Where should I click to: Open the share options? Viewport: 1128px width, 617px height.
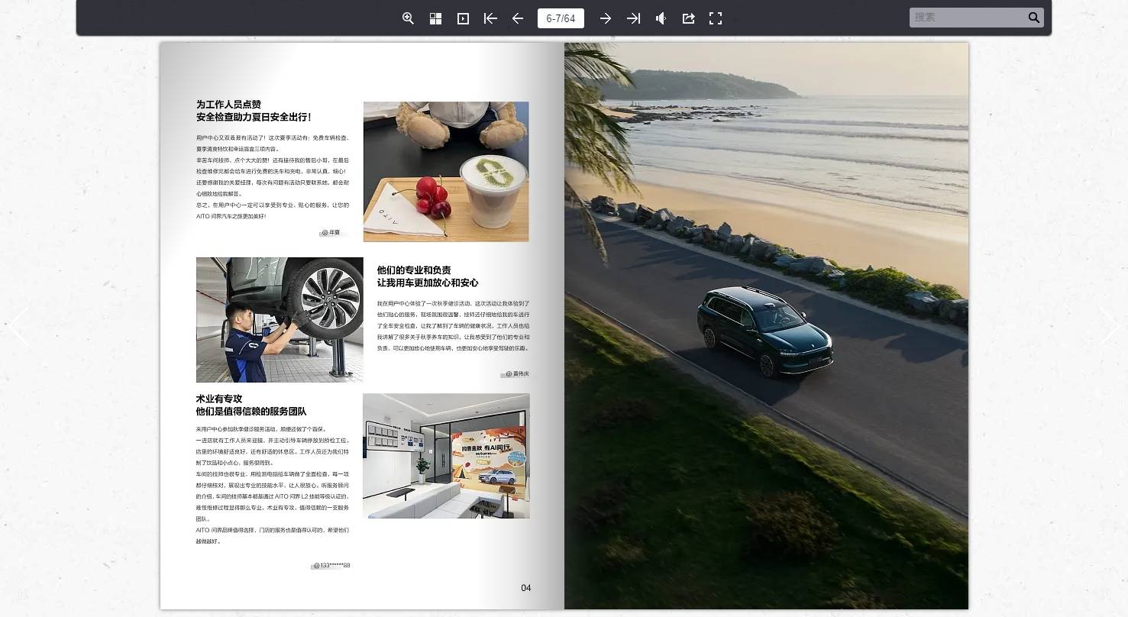click(x=688, y=18)
